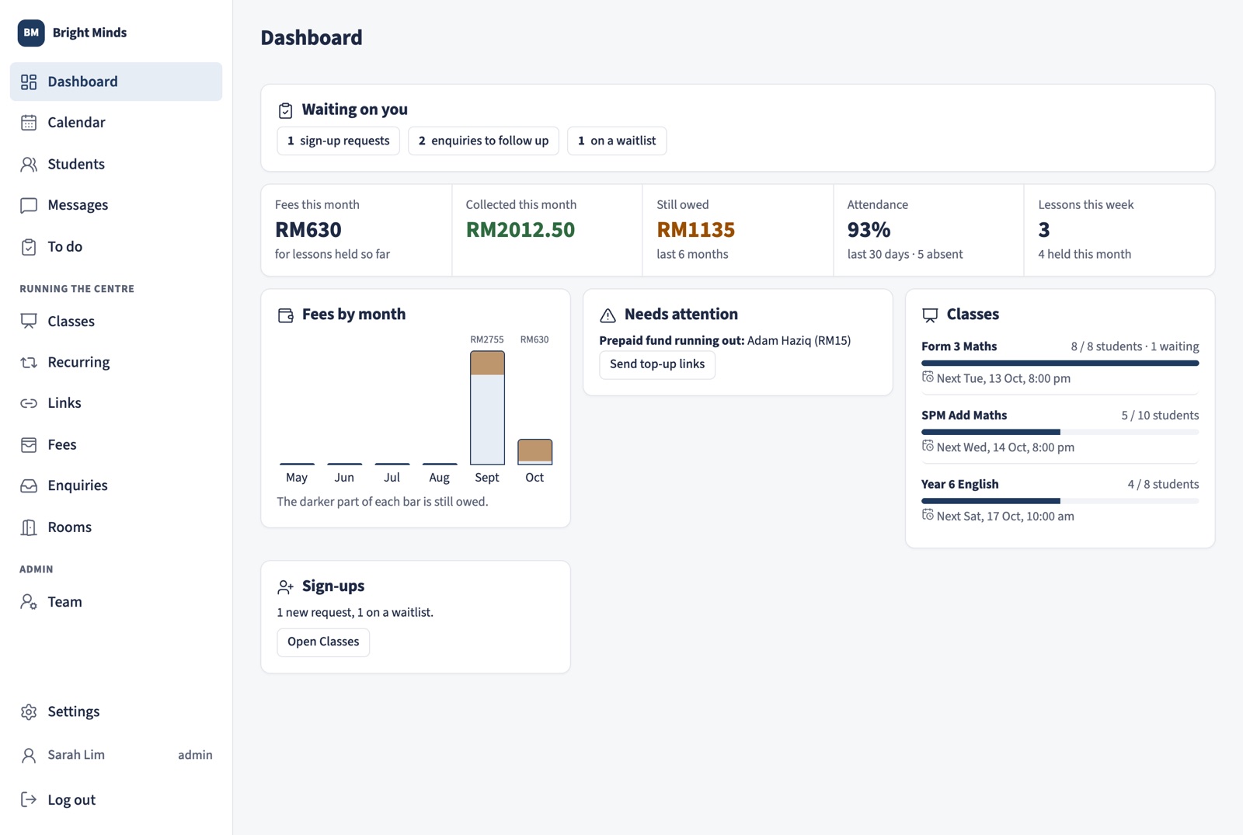Click the Sept bar in fees chart
This screenshot has height=835, width=1243.
point(487,408)
